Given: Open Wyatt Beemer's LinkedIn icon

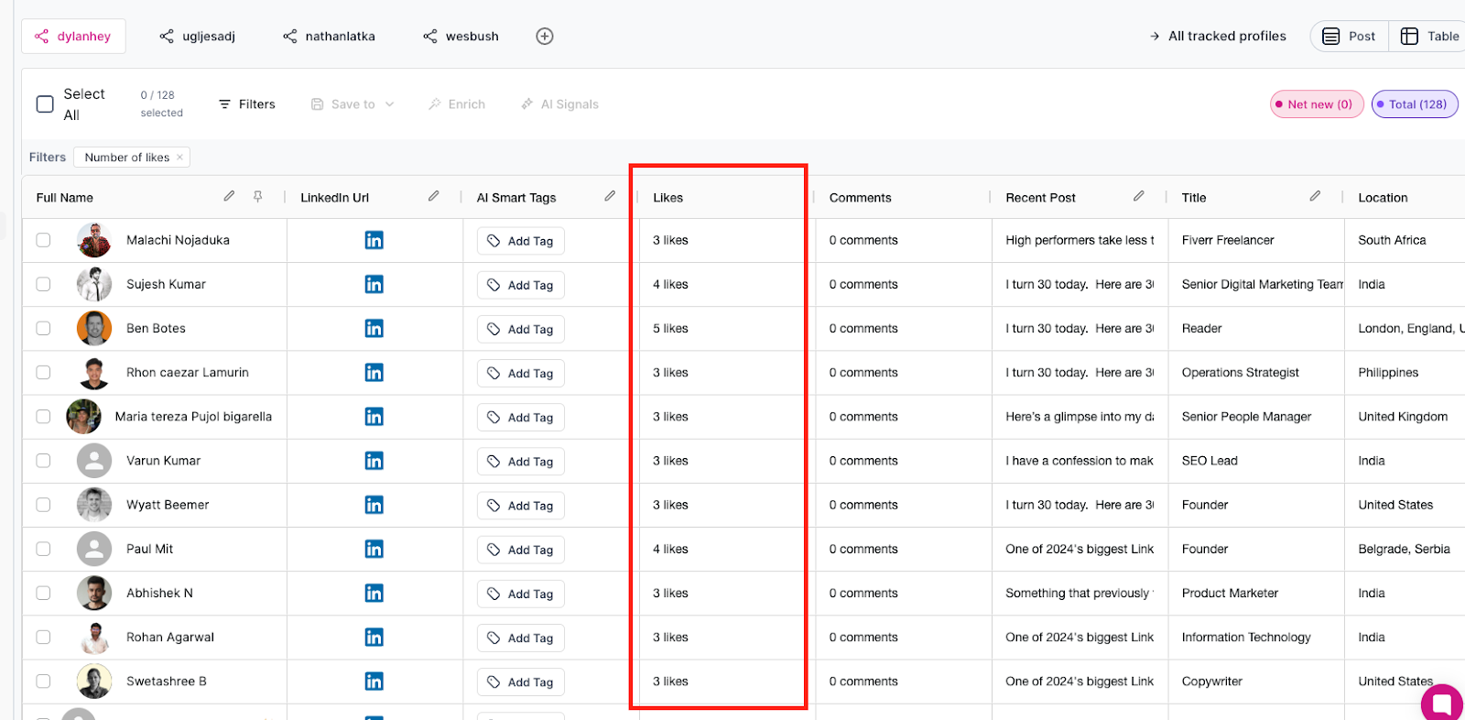Looking at the screenshot, I should point(374,505).
